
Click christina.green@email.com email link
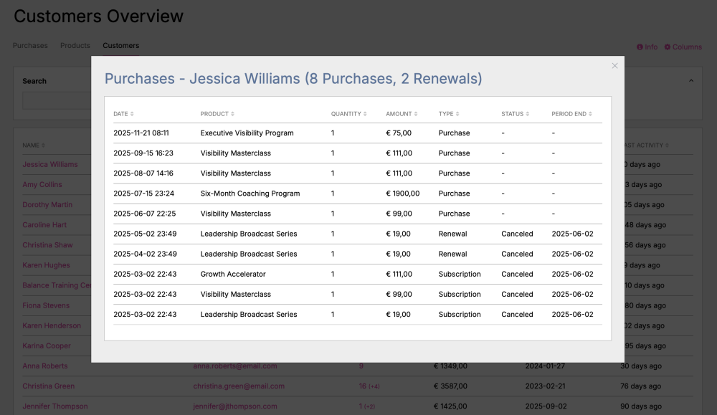click(238, 386)
